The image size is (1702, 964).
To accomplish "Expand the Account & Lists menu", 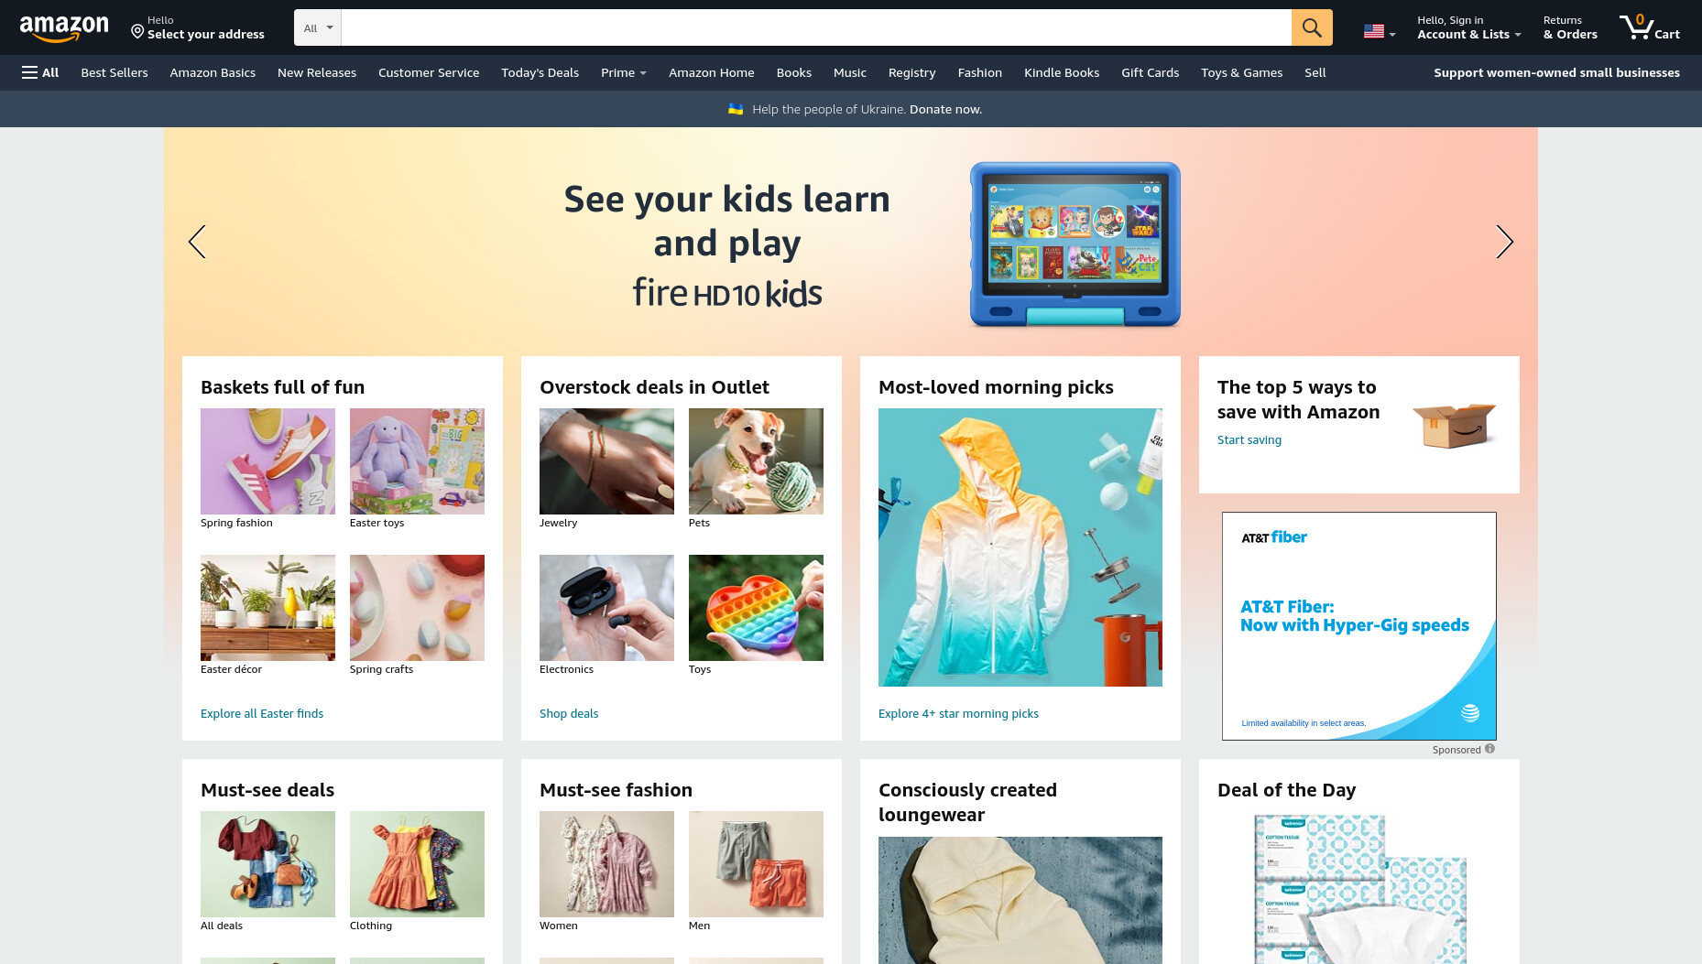I will point(1468,27).
